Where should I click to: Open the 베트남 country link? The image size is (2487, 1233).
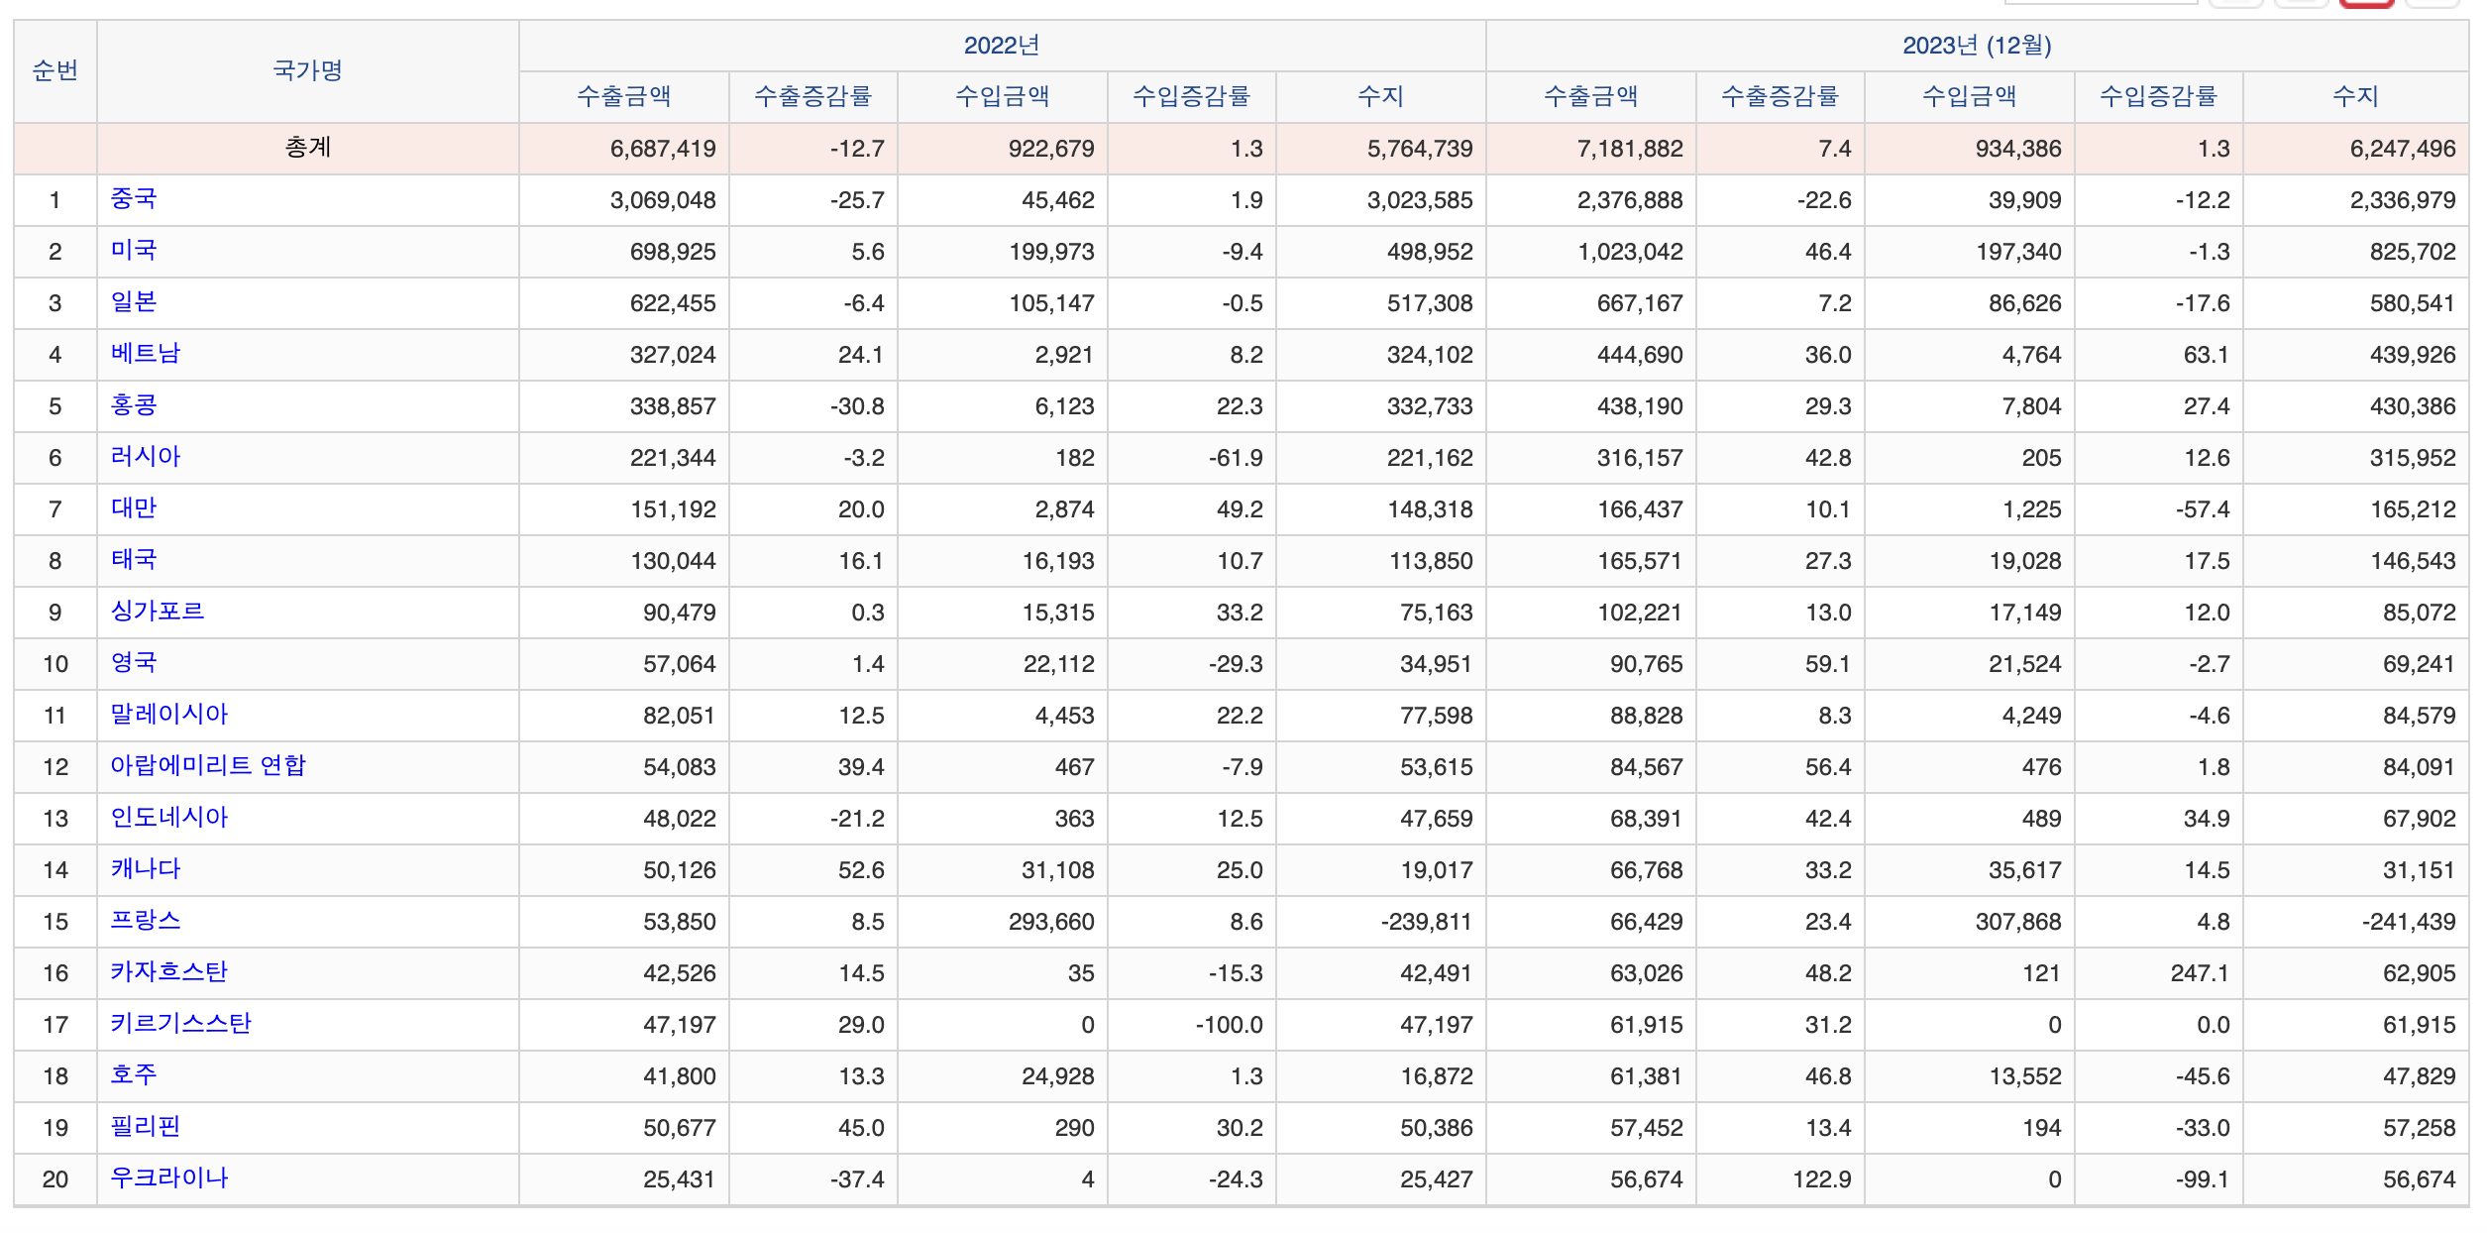pos(146,354)
